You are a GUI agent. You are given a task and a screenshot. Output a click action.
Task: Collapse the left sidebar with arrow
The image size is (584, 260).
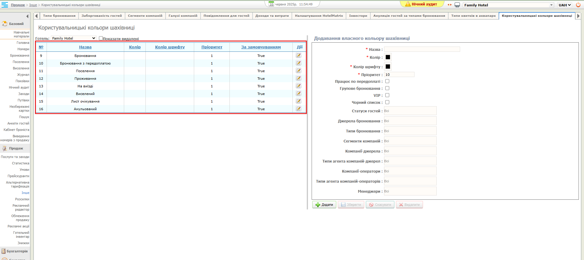(x=27, y=16)
